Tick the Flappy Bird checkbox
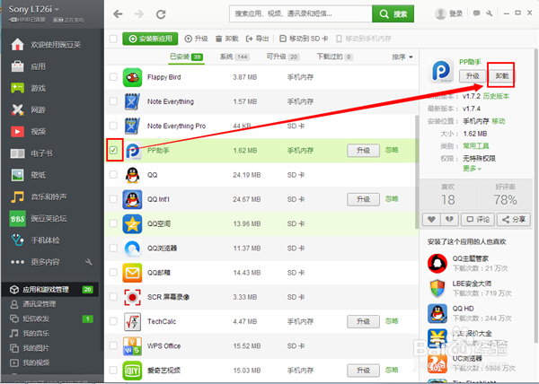 click(x=113, y=77)
